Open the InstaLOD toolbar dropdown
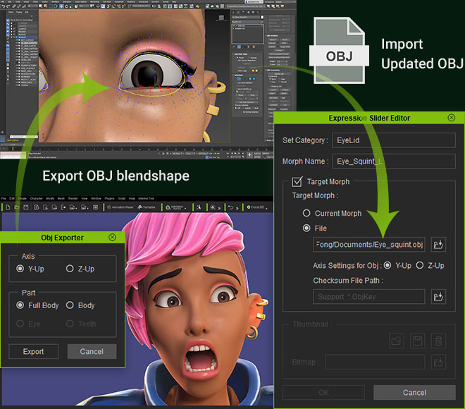The height and width of the screenshot is (409, 465). pyautogui.click(x=258, y=207)
